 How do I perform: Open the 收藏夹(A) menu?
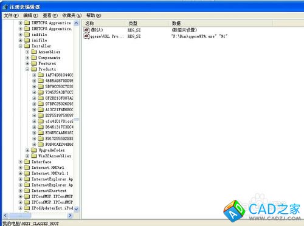pos(72,15)
